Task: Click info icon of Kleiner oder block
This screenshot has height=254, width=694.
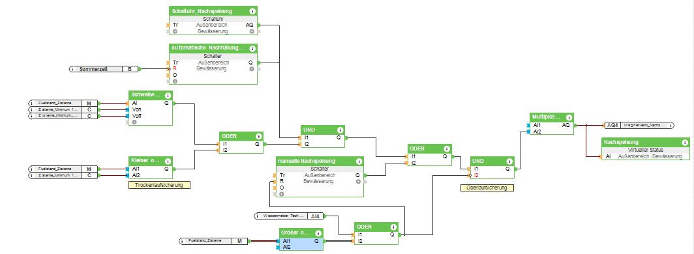Action: [168, 161]
